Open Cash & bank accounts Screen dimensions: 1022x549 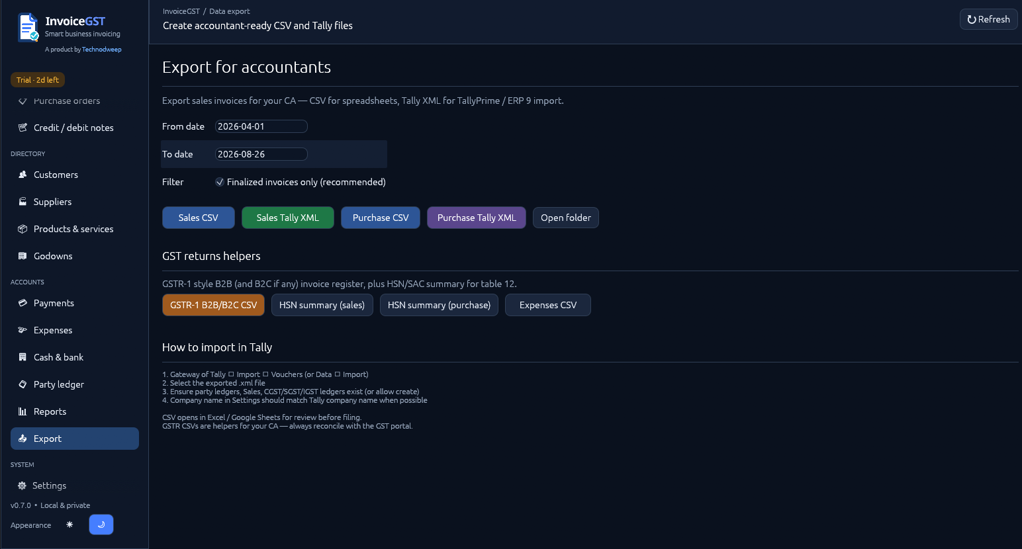click(75, 357)
